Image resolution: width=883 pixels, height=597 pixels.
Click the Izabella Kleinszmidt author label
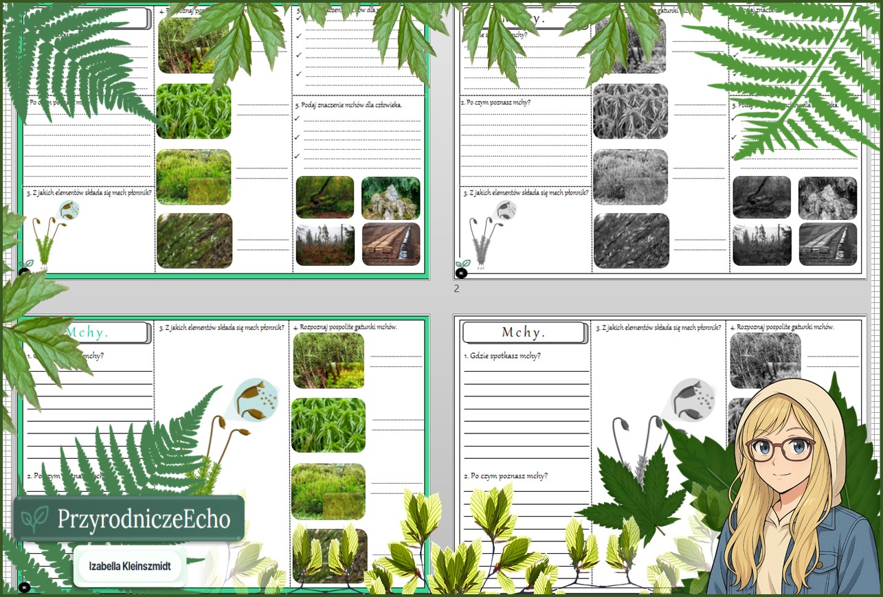[130, 567]
